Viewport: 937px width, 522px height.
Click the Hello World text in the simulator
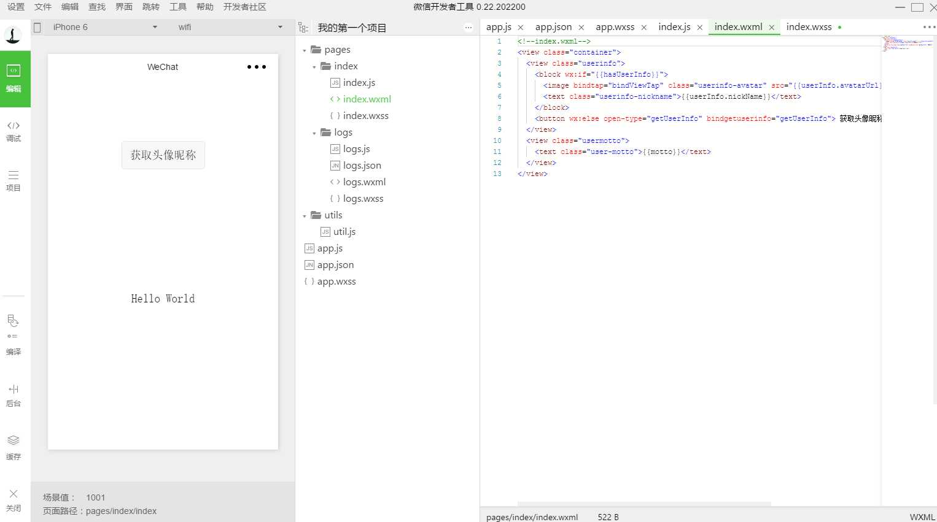pyautogui.click(x=163, y=299)
